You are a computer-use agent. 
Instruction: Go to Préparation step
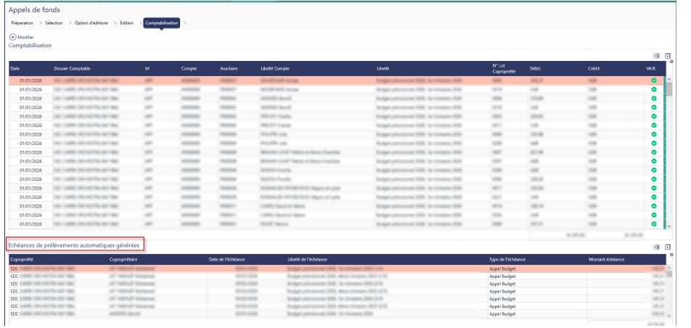tap(22, 23)
